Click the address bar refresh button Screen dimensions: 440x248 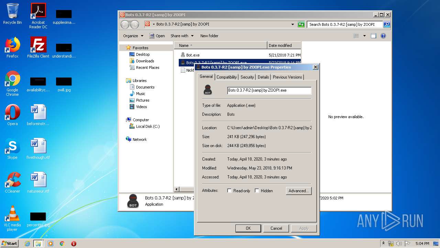(x=301, y=24)
